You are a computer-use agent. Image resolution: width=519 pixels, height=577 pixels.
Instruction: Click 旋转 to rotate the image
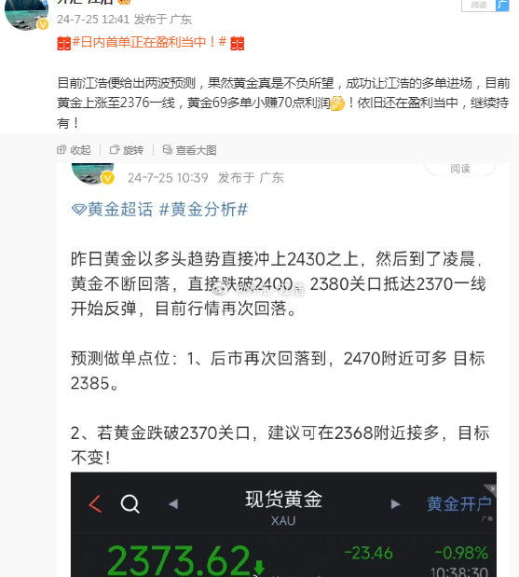[133, 150]
